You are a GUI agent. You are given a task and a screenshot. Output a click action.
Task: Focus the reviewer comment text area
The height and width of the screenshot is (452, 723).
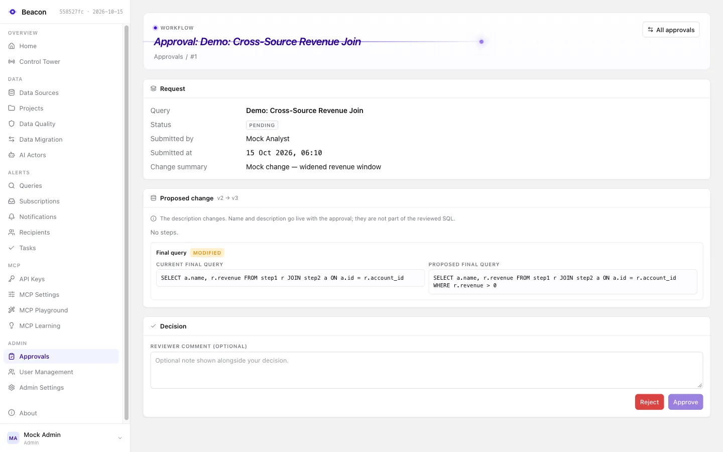[426, 370]
